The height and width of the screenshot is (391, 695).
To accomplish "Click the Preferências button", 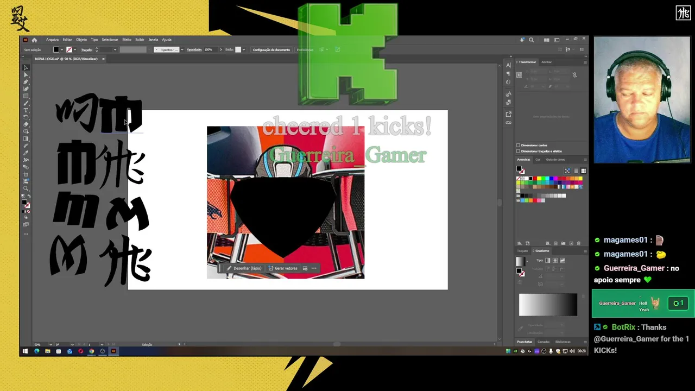I will [x=305, y=49].
